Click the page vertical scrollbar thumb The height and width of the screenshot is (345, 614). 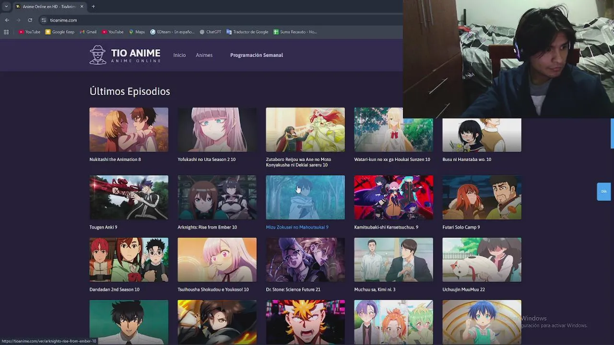[612, 134]
